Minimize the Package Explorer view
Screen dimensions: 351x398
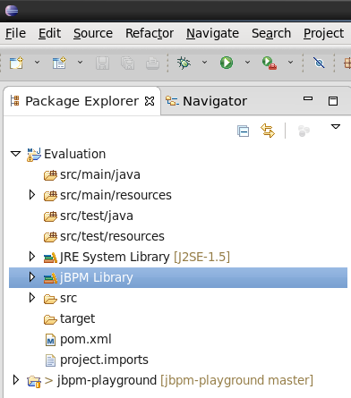pyautogui.click(x=308, y=98)
